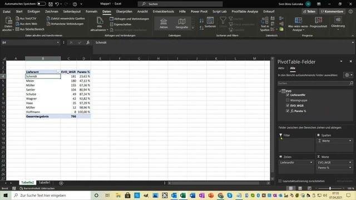Select cell containing Meier

pyautogui.click(x=43, y=81)
